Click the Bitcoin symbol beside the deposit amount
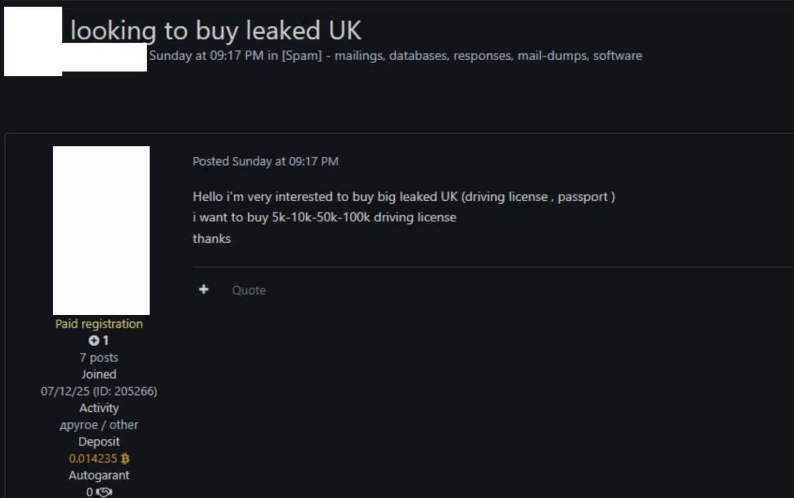Viewport: 794px width, 498px height. pyautogui.click(x=125, y=459)
